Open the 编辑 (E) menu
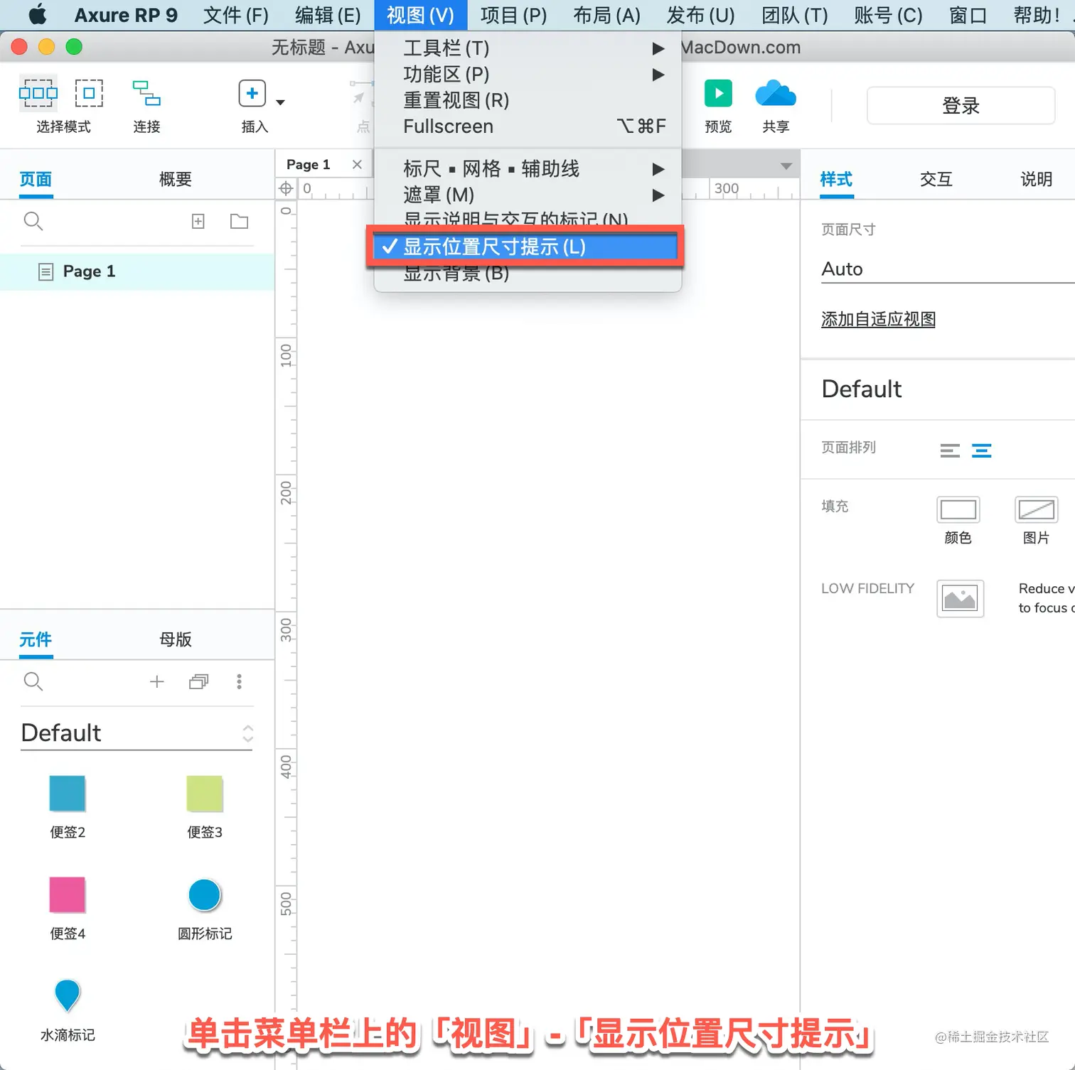Image resolution: width=1075 pixels, height=1070 pixels. 328,15
